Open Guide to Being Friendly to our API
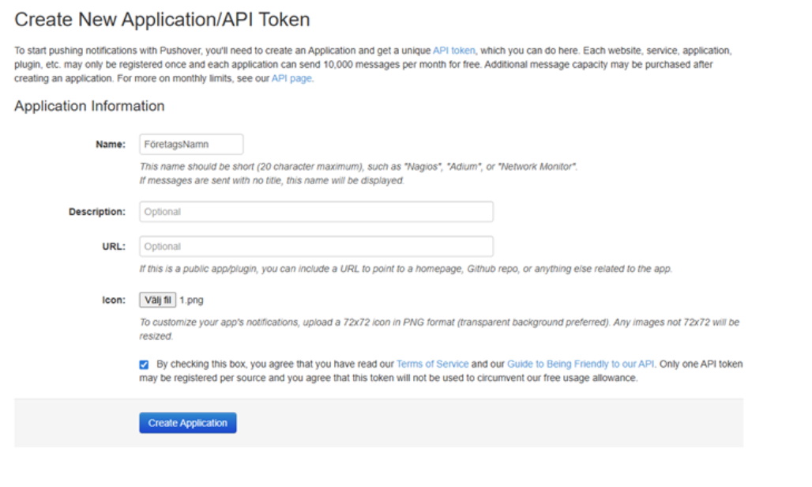Viewport: 812px width, 487px height. point(581,364)
